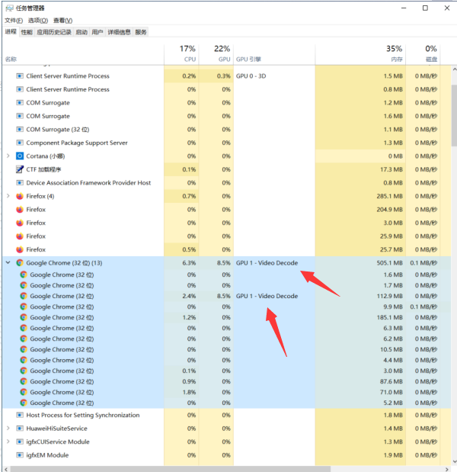Viewport: 457px width, 472px height.
Task: Switch to the 性能 tab
Action: tap(27, 32)
